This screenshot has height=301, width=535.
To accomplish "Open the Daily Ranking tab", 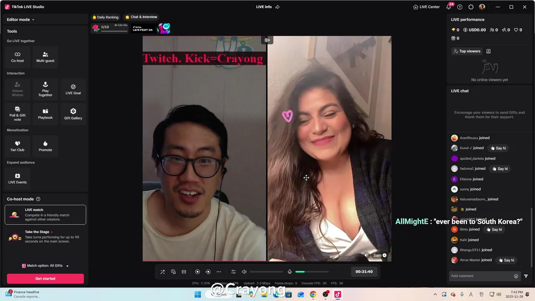I will [105, 17].
